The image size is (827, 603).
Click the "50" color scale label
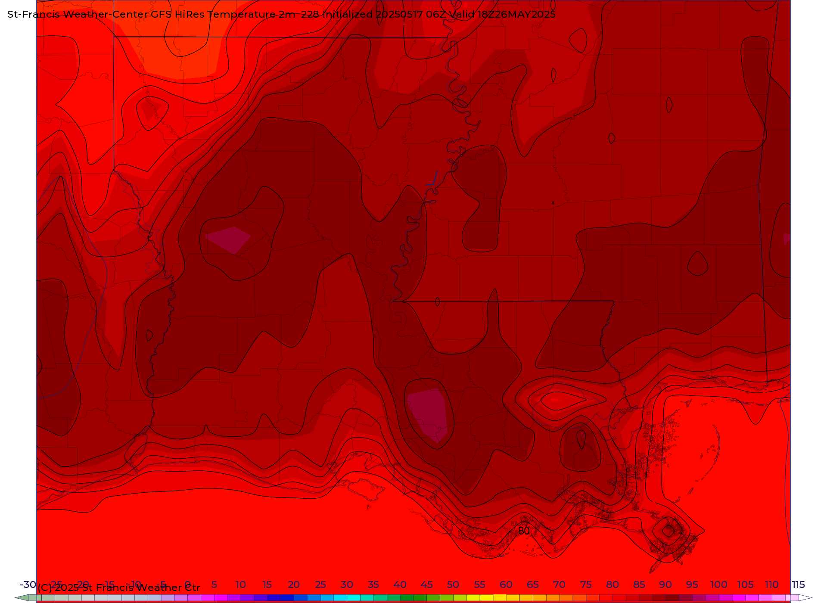coord(453,584)
